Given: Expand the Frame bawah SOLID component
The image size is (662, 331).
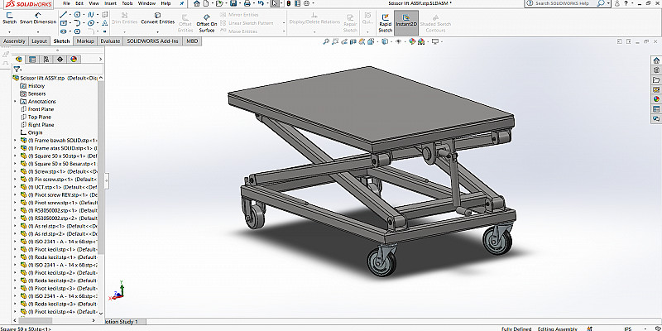Looking at the screenshot, I should [x=13, y=140].
